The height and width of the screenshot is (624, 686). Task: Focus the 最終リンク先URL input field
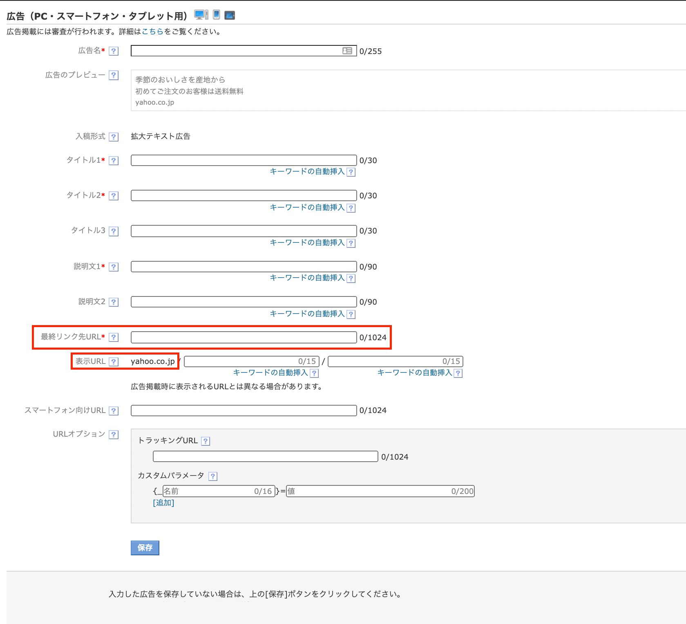tap(244, 337)
